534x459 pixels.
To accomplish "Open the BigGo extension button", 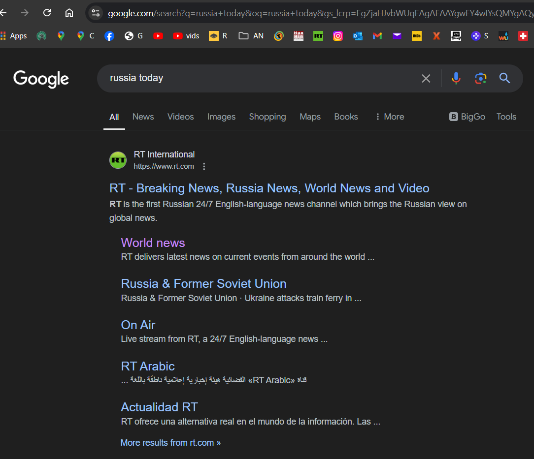I will tap(467, 117).
